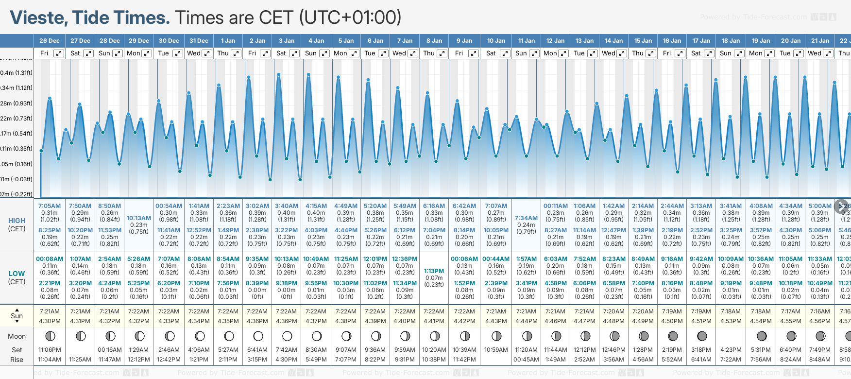Select the 10 Jan date header

point(496,41)
